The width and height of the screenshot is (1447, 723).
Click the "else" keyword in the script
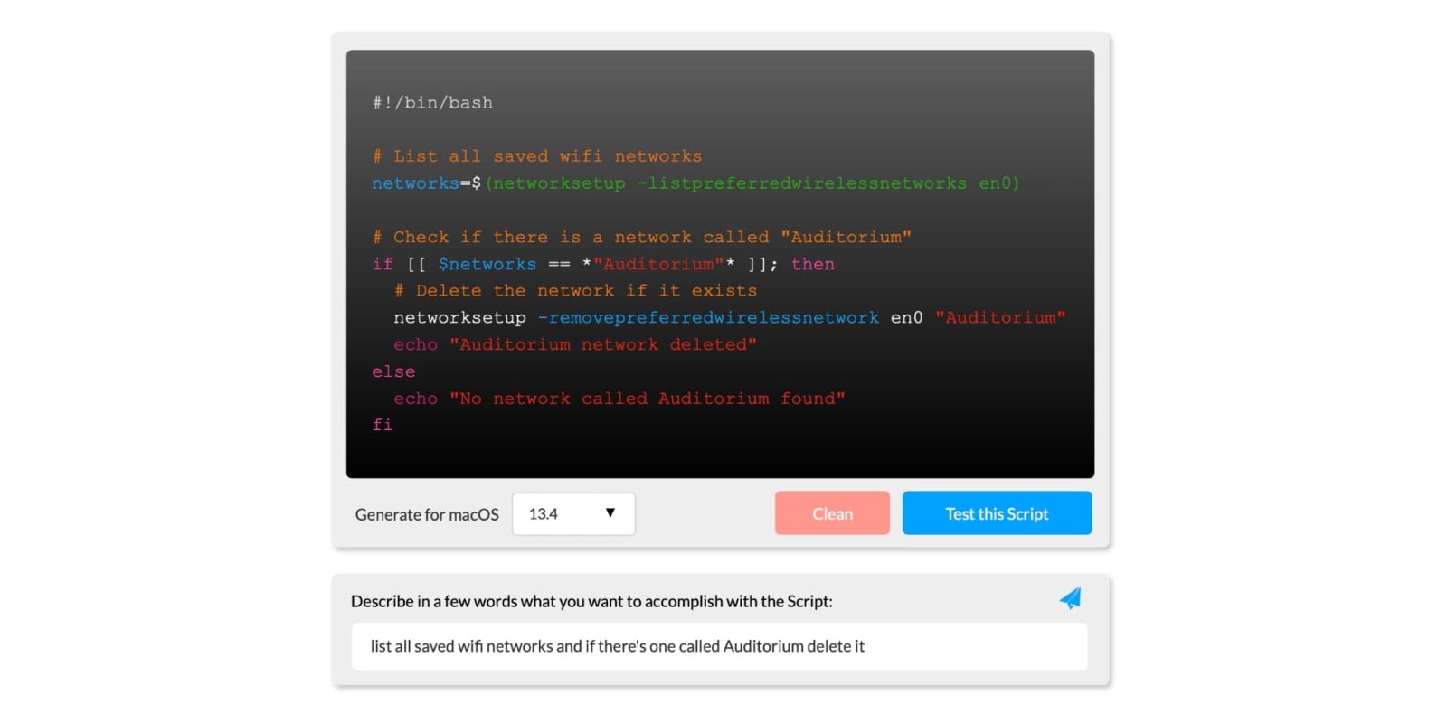pos(393,371)
